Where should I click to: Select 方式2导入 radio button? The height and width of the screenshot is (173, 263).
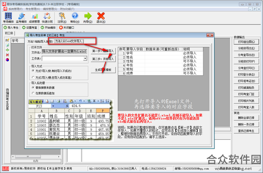33,77
